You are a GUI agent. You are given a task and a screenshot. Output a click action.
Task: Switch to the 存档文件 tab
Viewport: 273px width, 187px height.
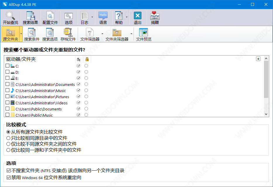(x=68, y=34)
